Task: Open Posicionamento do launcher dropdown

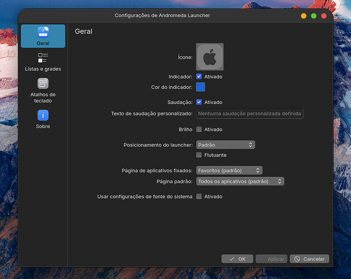Action: (225, 145)
